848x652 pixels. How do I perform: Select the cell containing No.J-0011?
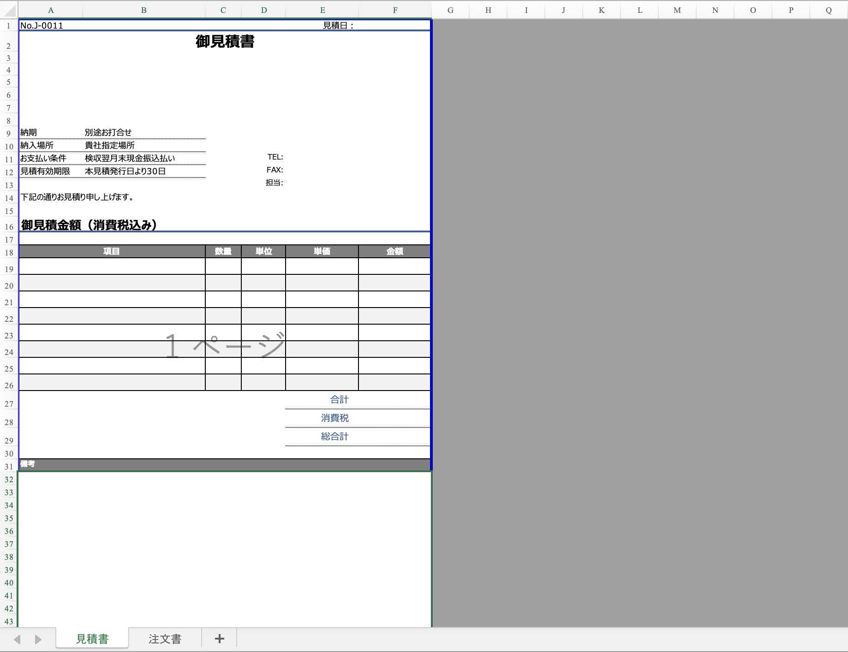point(42,25)
